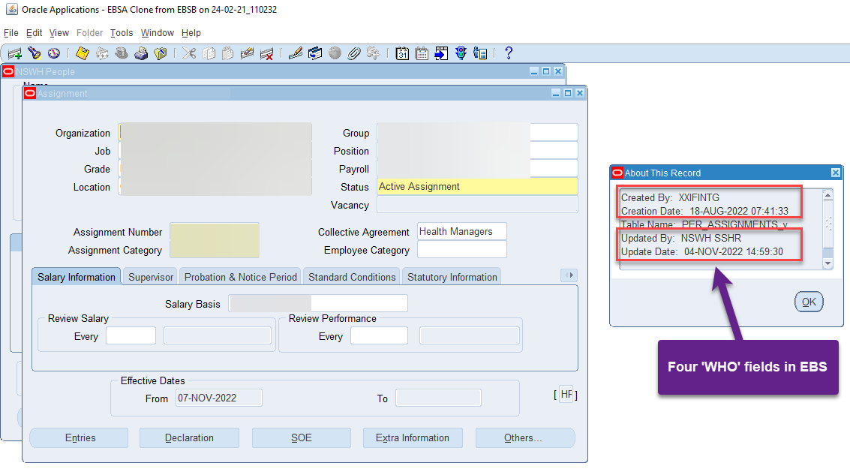Click the Attachments paperclip icon
This screenshot has width=850, height=469.
pos(353,53)
